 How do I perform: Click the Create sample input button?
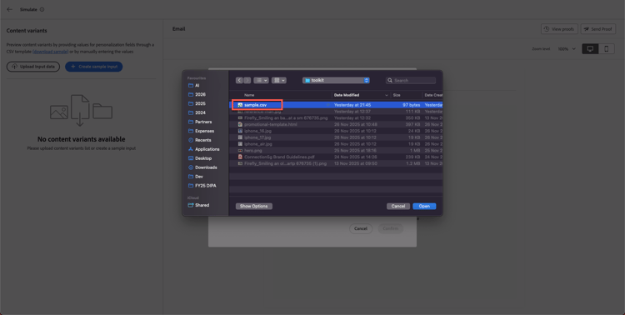pyautogui.click(x=93, y=67)
